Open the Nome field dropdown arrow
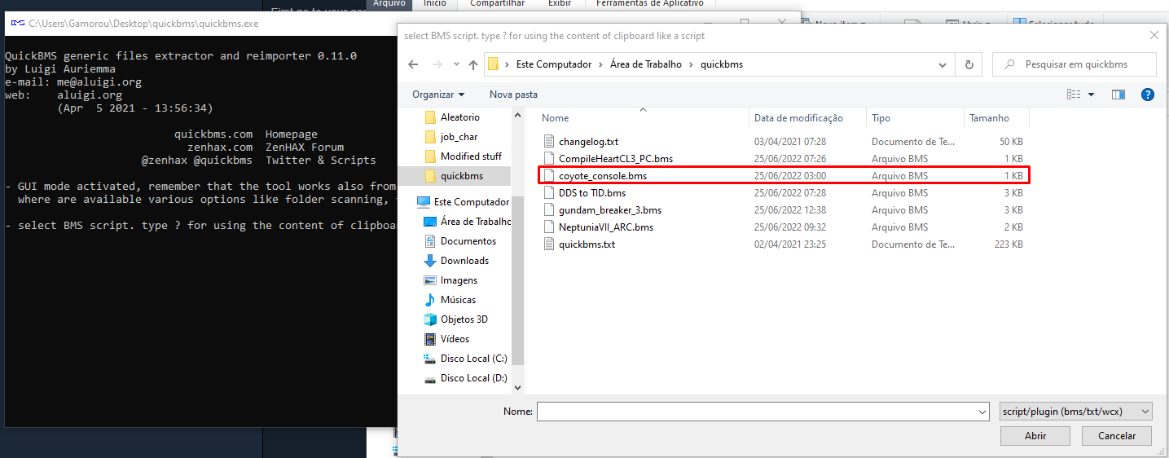Screen dimensions: 1169x458 (982, 412)
